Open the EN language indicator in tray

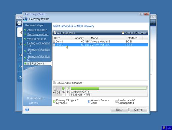(169, 128)
